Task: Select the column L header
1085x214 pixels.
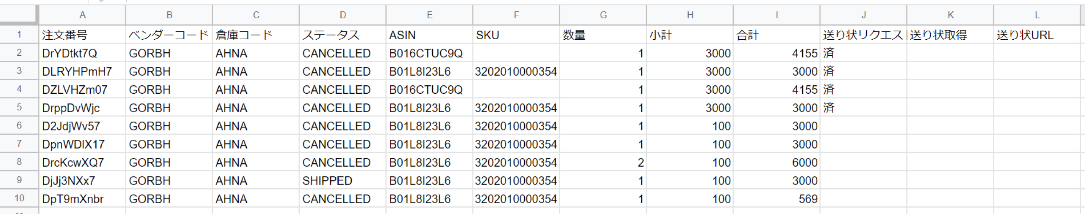Action: 1037,15
